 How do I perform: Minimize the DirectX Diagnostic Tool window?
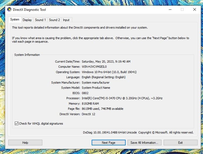170,9
